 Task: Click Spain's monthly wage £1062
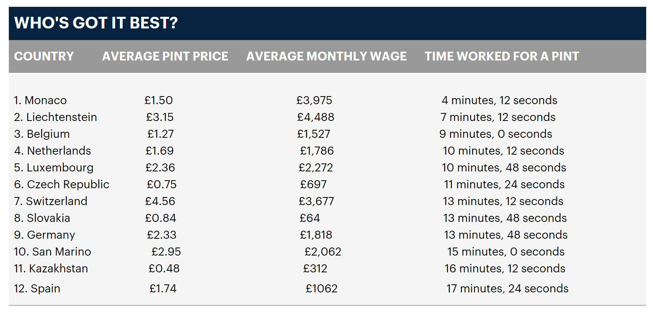[321, 288]
